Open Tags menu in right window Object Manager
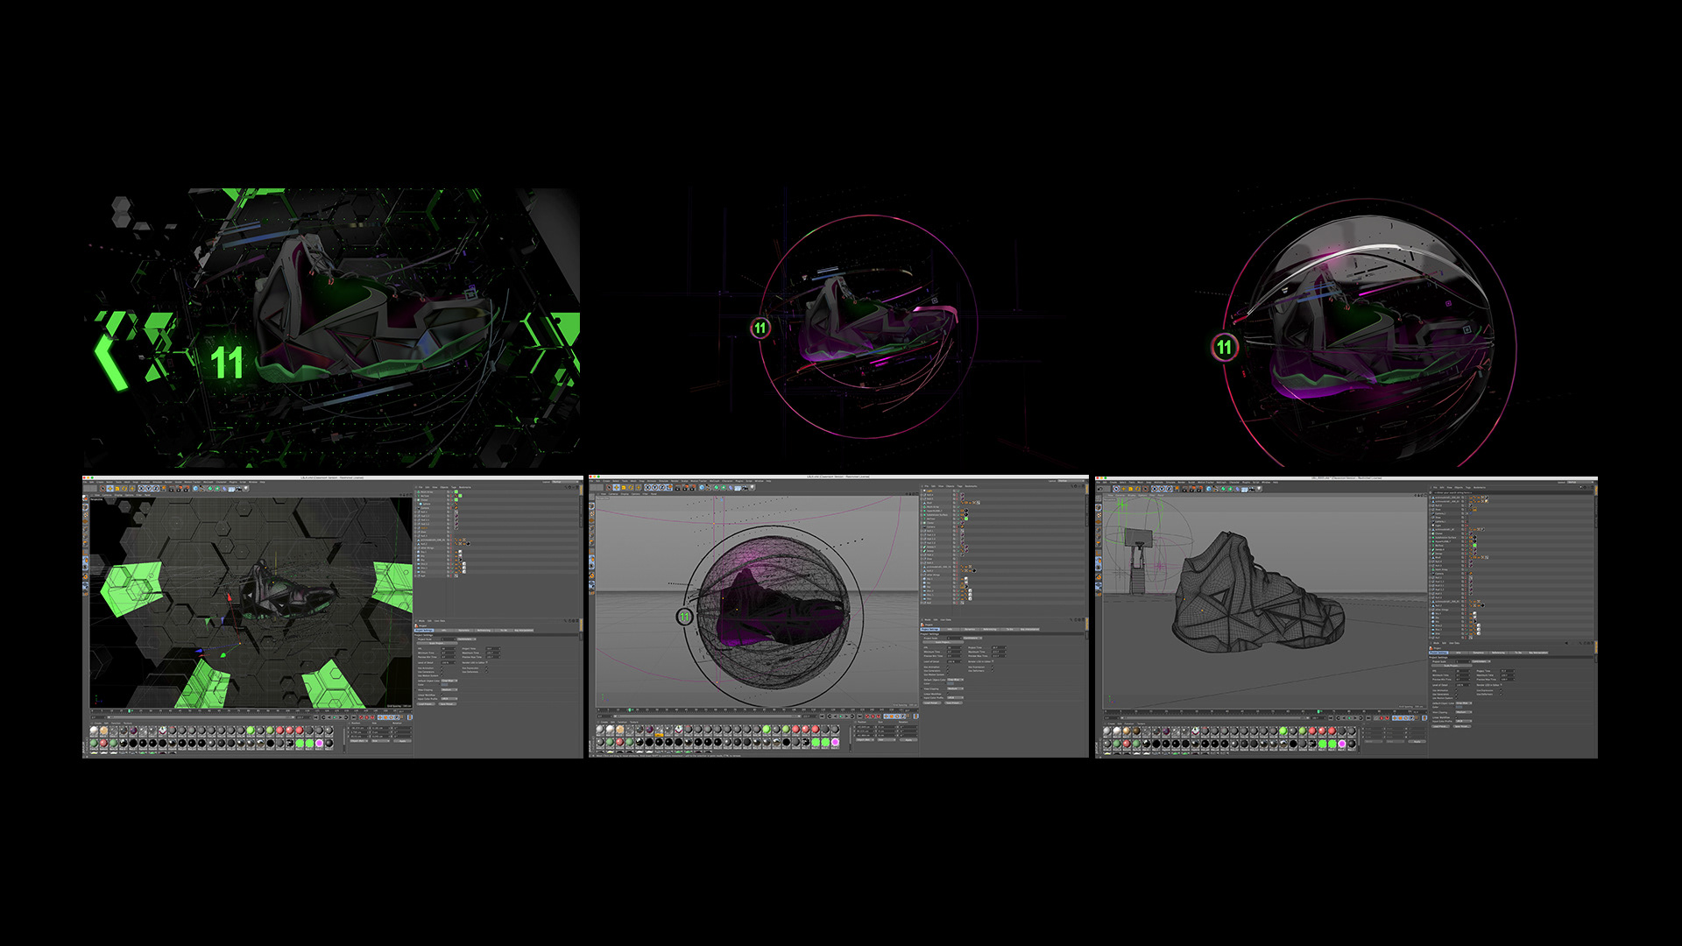Image resolution: width=1682 pixels, height=946 pixels. [1468, 488]
